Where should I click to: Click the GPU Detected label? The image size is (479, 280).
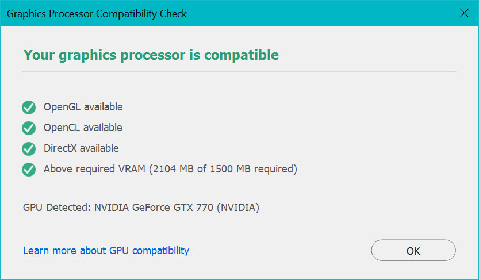click(x=56, y=208)
